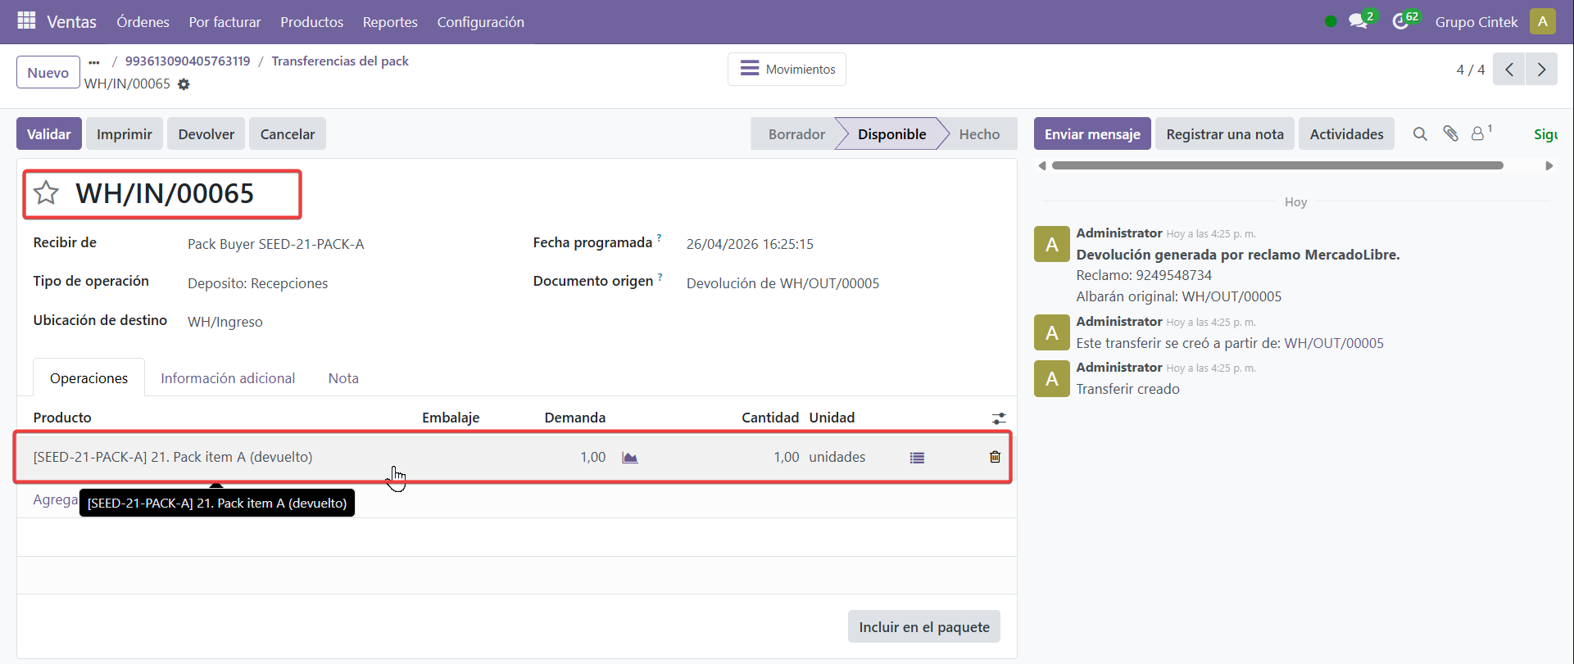This screenshot has height=664, width=1574.
Task: Mark WH/IN/00065 as favorite with star
Action: tap(46, 193)
